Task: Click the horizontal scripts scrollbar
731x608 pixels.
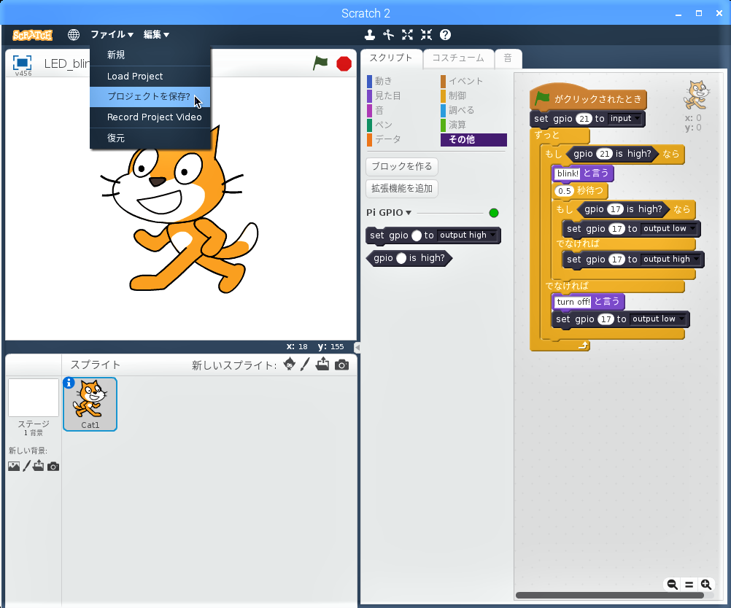Action: coord(609,596)
